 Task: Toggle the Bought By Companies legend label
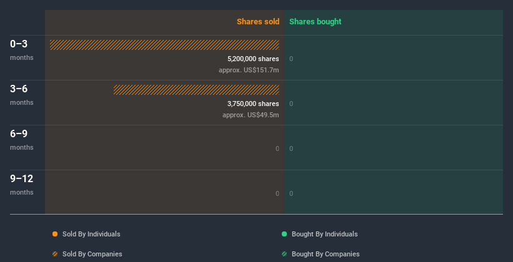point(326,254)
